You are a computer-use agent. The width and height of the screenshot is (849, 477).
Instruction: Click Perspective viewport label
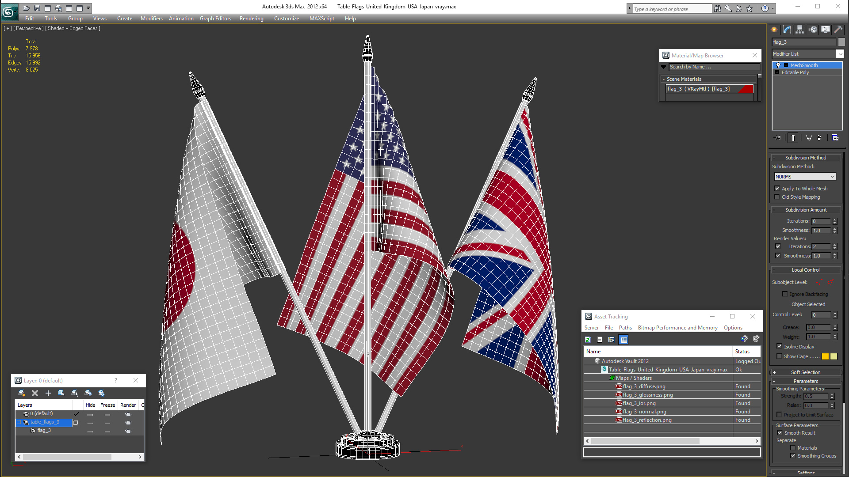[28, 28]
